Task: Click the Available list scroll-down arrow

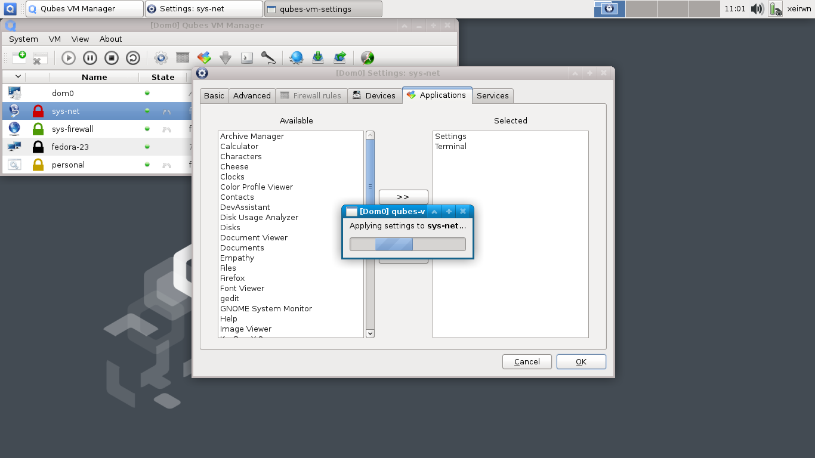Action: (x=371, y=333)
